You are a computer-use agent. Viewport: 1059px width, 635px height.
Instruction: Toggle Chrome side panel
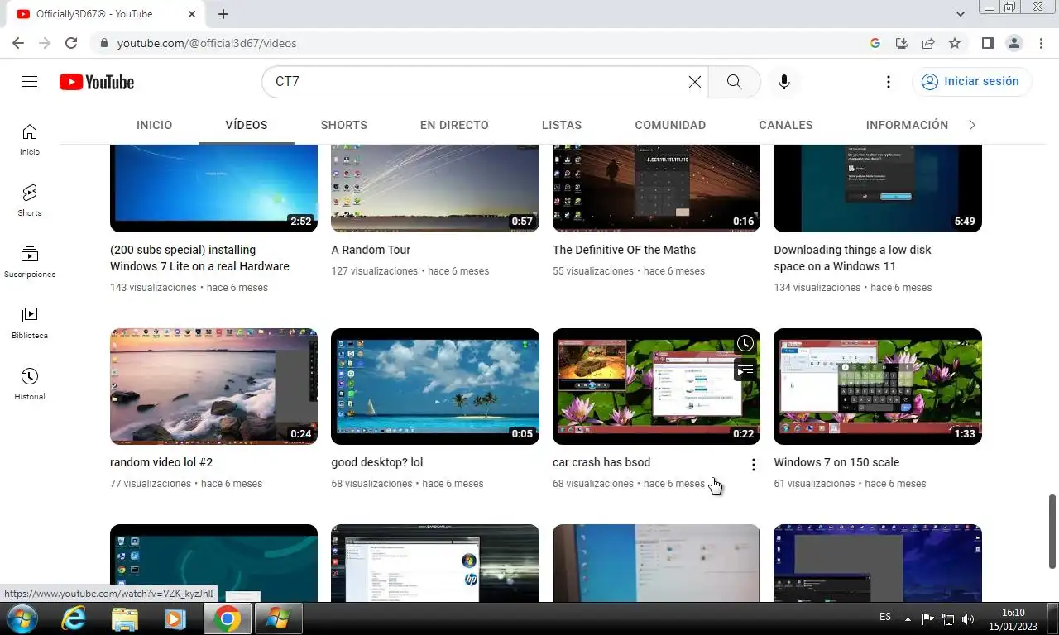coord(987,43)
